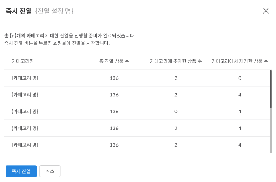Click the {진열 설정 명} title placeholder
The image size is (276, 182).
pos(54,11)
